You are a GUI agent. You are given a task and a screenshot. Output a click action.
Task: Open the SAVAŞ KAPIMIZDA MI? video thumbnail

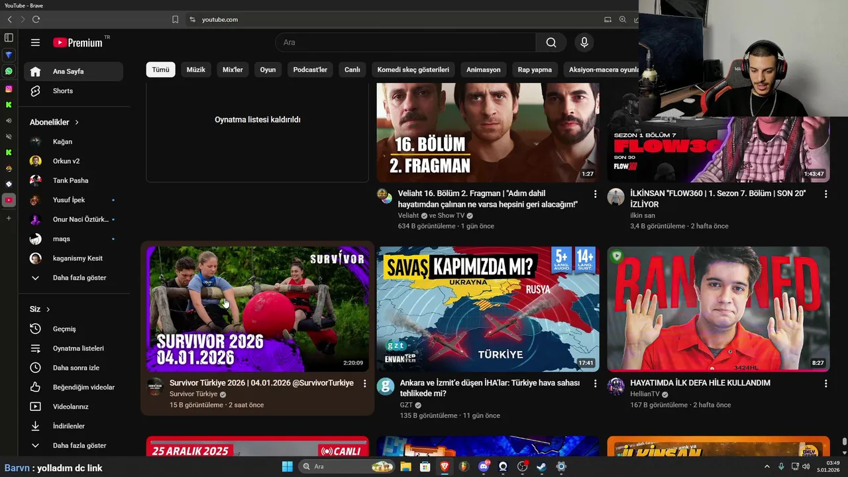488,309
